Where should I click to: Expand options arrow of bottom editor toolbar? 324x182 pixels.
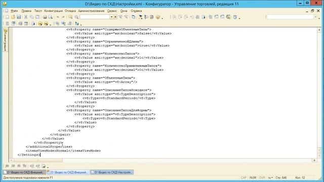48,167
